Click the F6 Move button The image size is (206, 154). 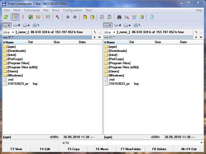click(x=102, y=149)
